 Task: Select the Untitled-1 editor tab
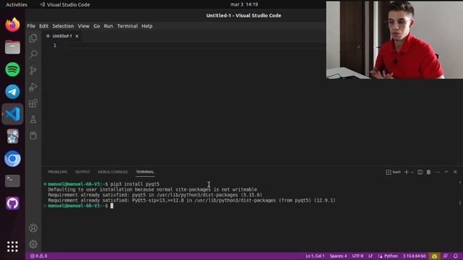62,36
